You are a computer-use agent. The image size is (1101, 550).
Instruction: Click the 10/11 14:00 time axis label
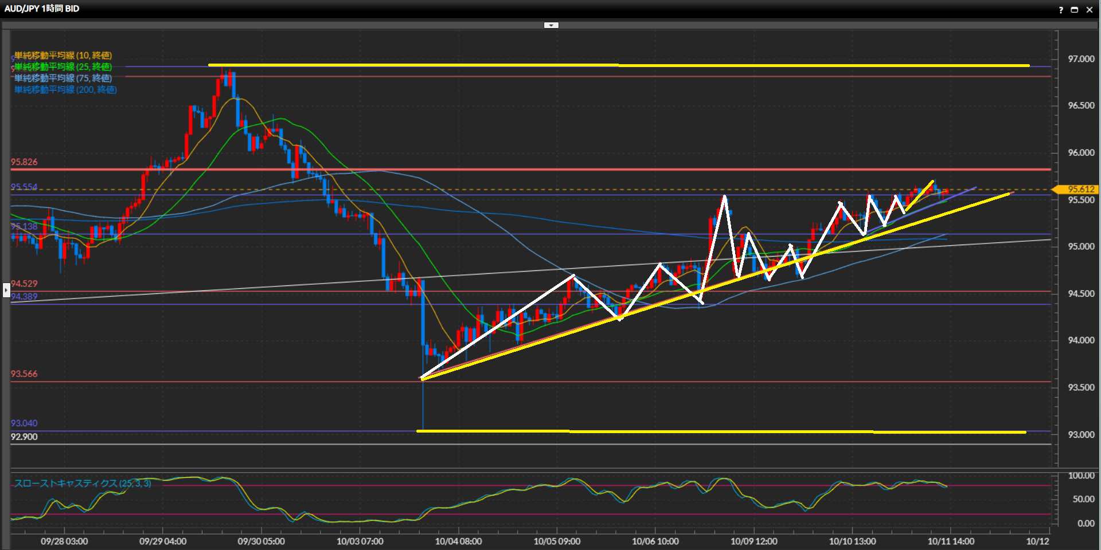coord(951,541)
